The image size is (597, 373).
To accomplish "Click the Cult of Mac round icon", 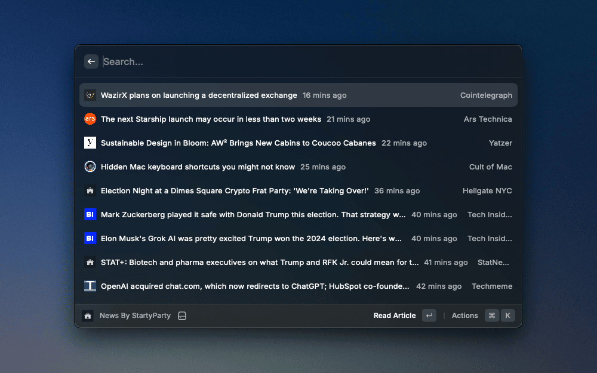I will (90, 167).
